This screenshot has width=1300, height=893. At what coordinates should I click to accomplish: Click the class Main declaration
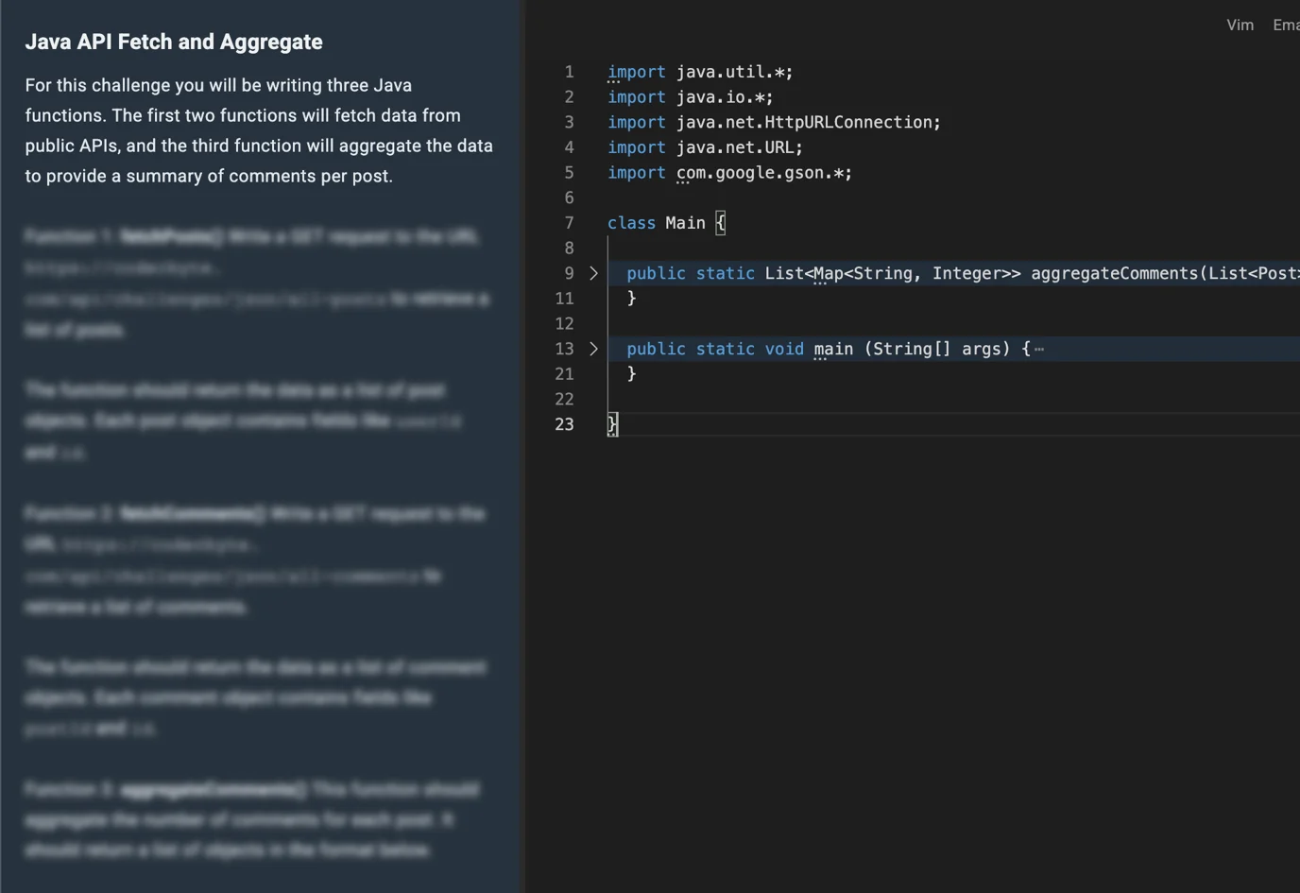(x=656, y=223)
